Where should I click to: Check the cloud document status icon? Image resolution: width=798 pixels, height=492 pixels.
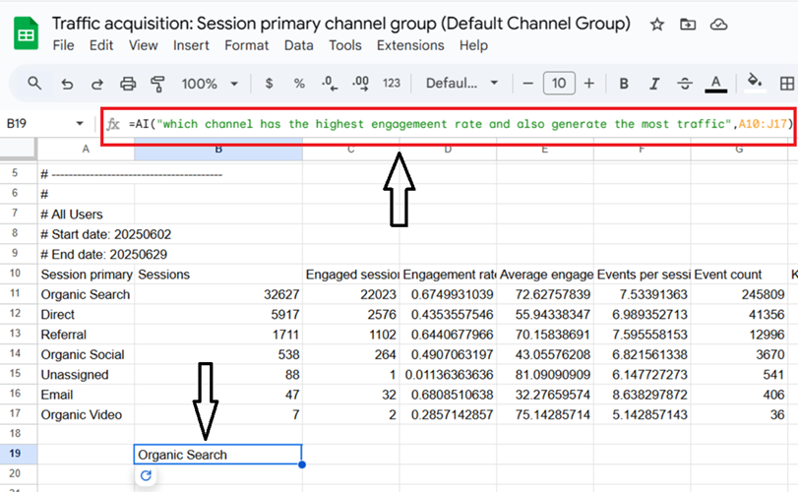tap(718, 24)
